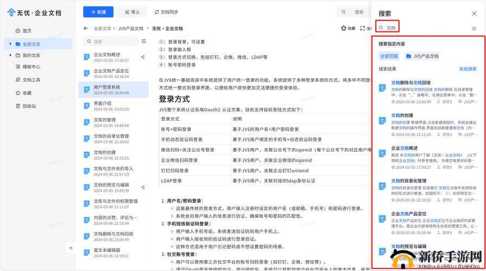Click JVS产品文档 breadcrumb link
Image resolution: width=486 pixels, height=271 pixels.
(131, 29)
